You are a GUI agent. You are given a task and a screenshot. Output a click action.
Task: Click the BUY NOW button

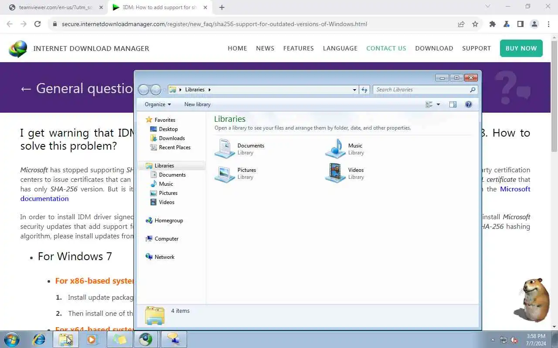[x=521, y=48]
